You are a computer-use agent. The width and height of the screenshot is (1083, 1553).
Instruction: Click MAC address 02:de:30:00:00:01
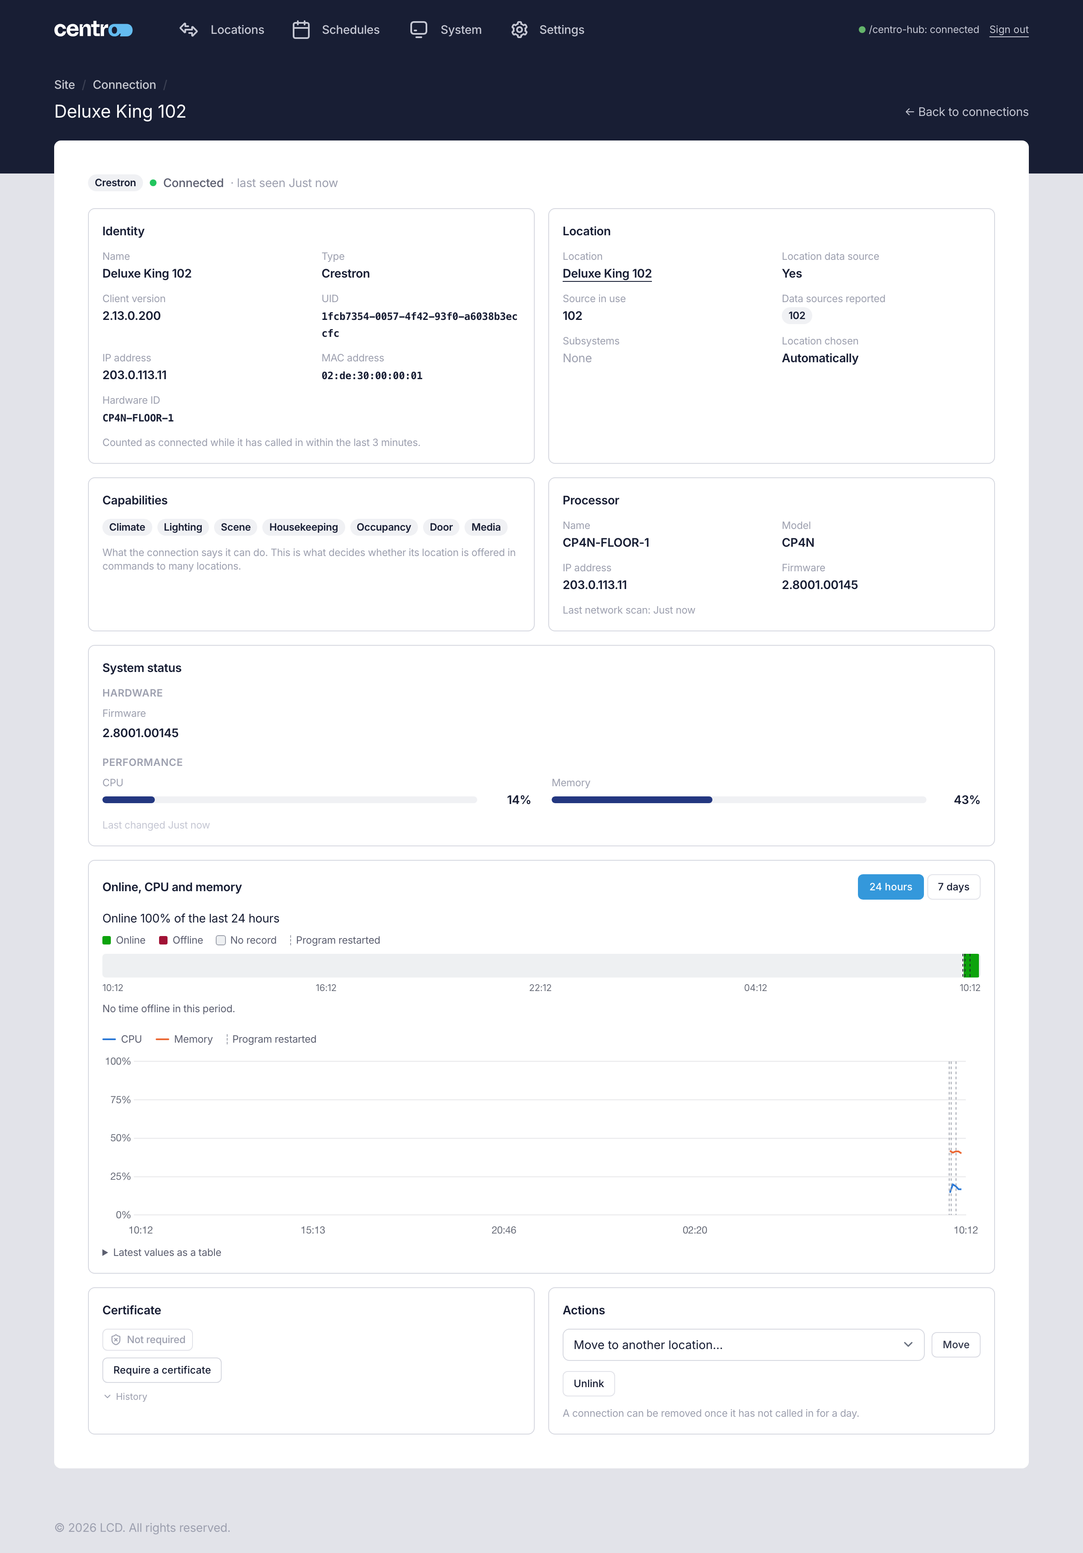point(372,375)
